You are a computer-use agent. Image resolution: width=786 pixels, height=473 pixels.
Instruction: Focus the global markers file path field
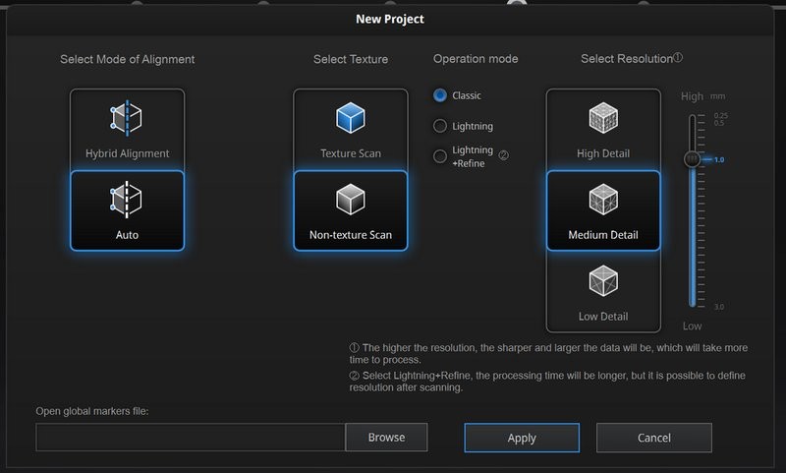point(191,438)
